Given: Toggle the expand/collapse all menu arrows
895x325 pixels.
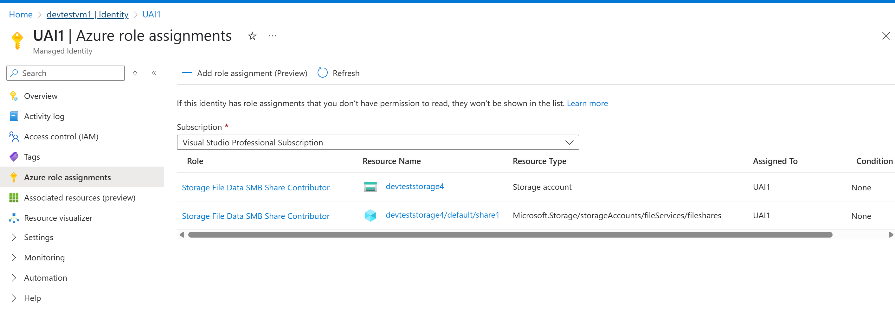Looking at the screenshot, I should 135,73.
